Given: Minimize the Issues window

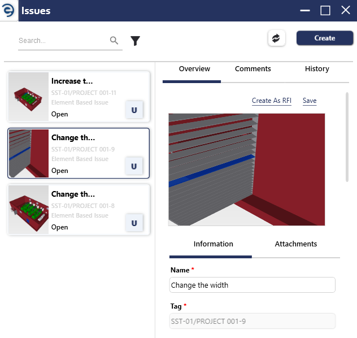Looking at the screenshot, I should tap(305, 11).
